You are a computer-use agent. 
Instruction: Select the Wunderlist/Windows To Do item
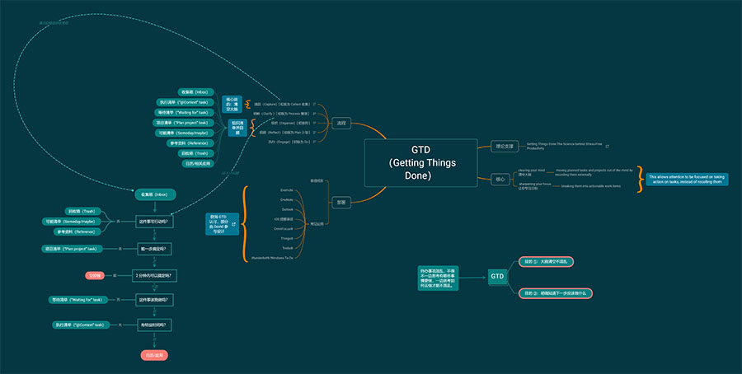(273, 258)
